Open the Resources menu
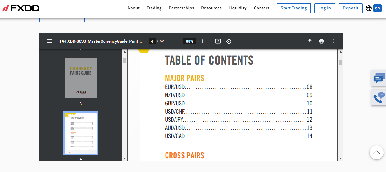Screen dimensions: 386x172 point(211,8)
